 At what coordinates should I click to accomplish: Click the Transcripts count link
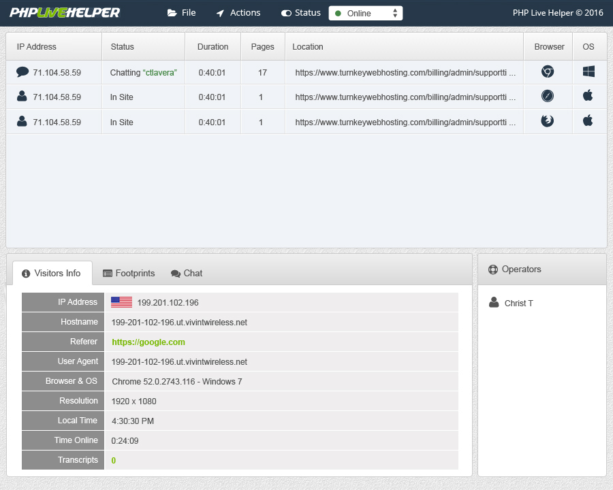pos(114,461)
